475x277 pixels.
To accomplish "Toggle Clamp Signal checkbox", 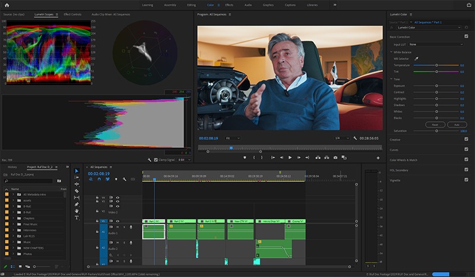I will pos(156,159).
